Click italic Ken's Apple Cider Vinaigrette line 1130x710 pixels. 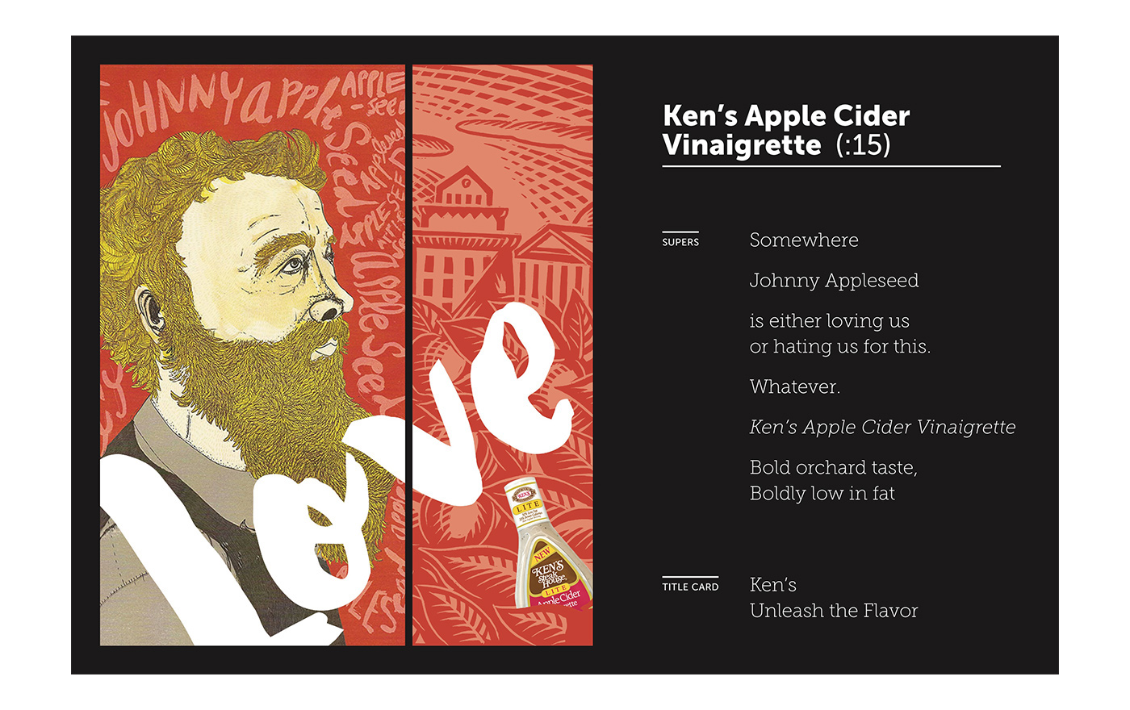[882, 428]
